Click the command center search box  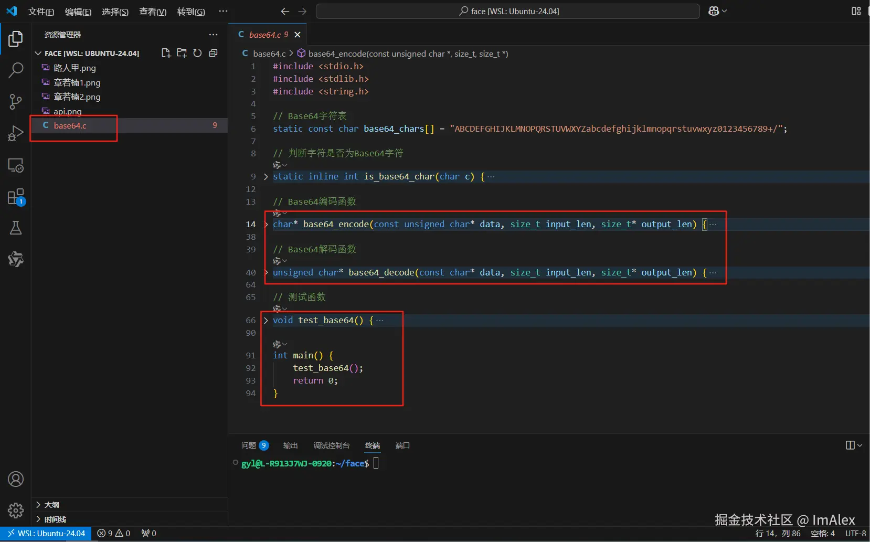(x=507, y=11)
